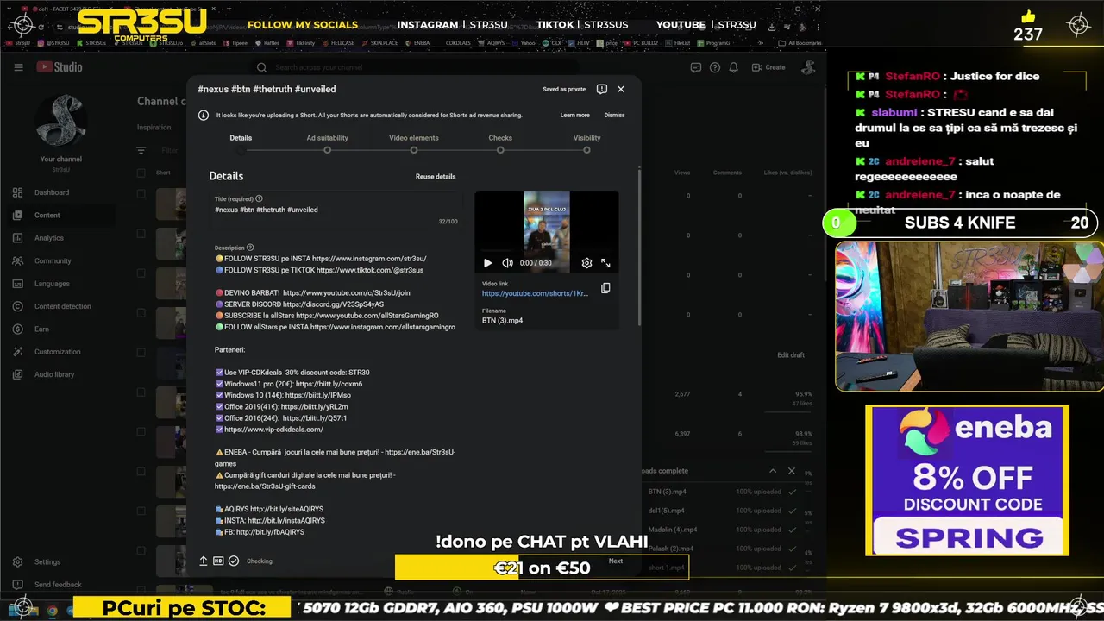
Task: Click Edit draft in the video list
Action: pyautogui.click(x=791, y=355)
